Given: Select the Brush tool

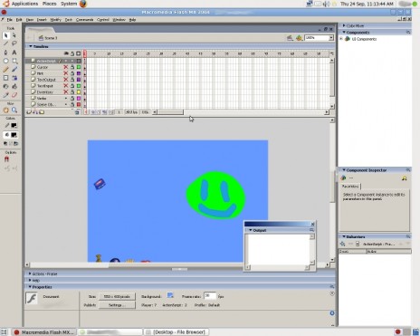Looking at the screenshot, I should pos(14,70).
